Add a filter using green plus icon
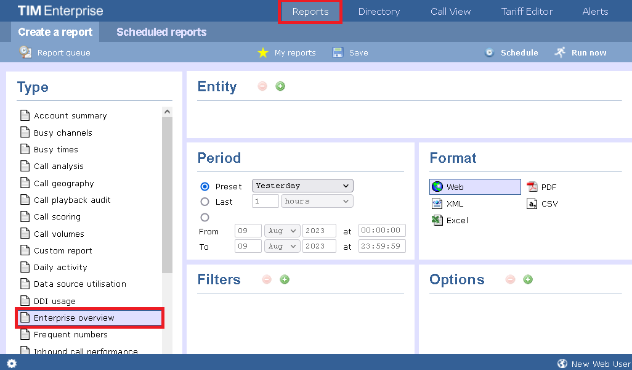 pyautogui.click(x=285, y=279)
